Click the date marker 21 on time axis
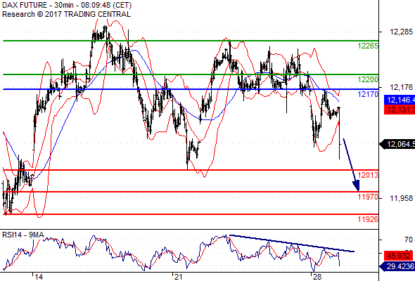 pos(179,277)
